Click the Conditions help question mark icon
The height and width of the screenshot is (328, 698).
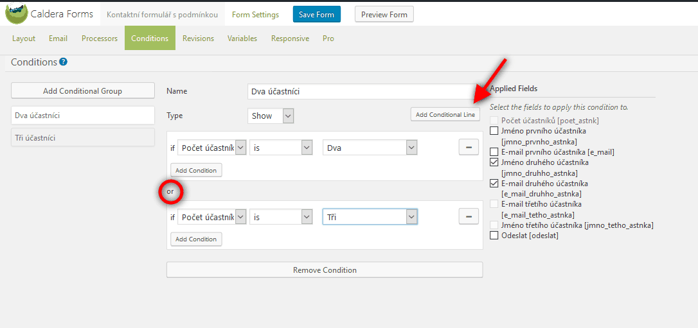(x=63, y=62)
